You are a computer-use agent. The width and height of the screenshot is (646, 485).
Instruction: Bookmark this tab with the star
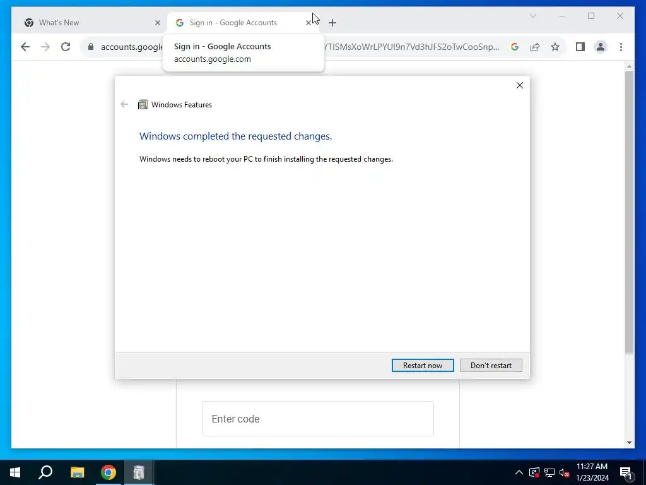pyautogui.click(x=555, y=47)
